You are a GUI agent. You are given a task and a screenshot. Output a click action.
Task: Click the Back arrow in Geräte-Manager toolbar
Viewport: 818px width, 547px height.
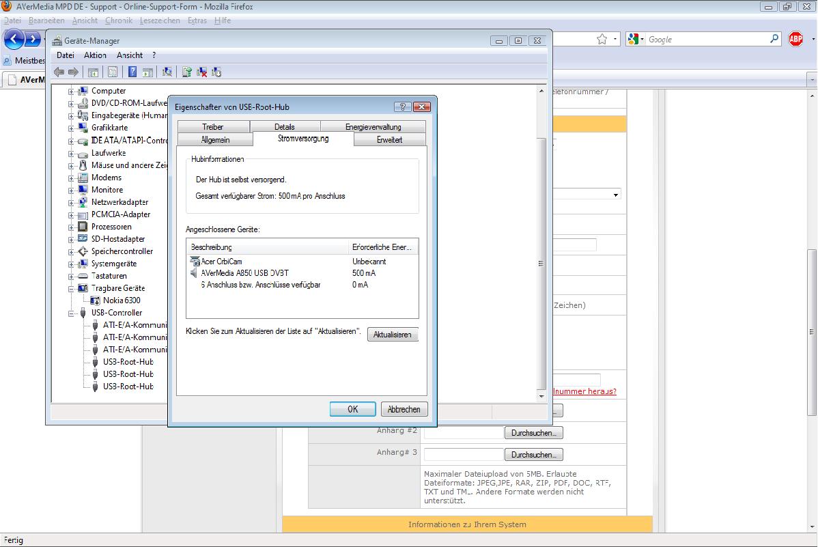pos(59,72)
